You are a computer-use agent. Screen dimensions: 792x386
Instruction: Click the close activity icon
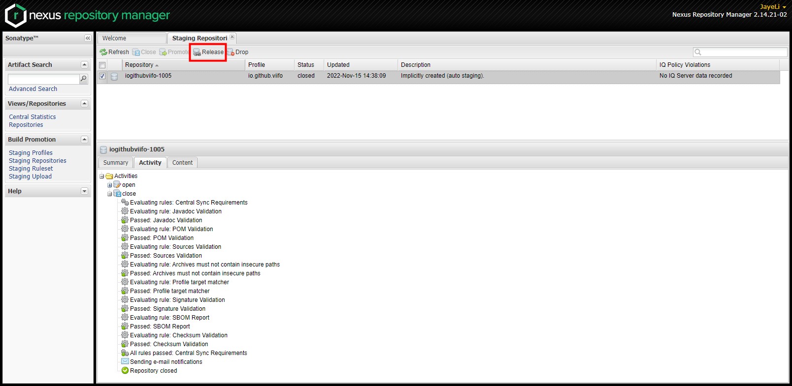point(117,194)
